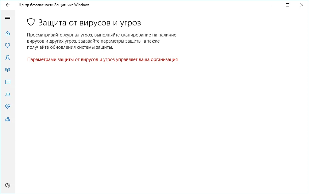
Task: Click the shield icon beside the page heading
Action: [x=31, y=22]
